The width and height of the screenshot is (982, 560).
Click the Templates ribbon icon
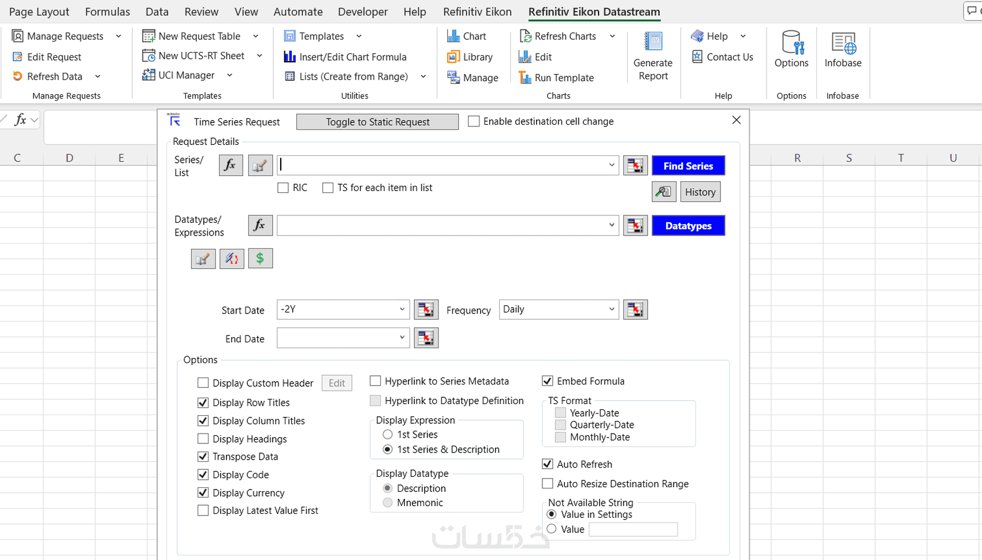click(x=290, y=36)
